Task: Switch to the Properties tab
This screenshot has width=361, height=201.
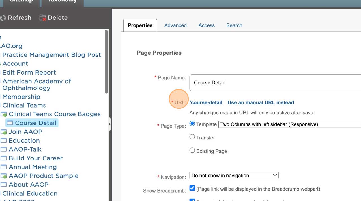Action: [140, 25]
